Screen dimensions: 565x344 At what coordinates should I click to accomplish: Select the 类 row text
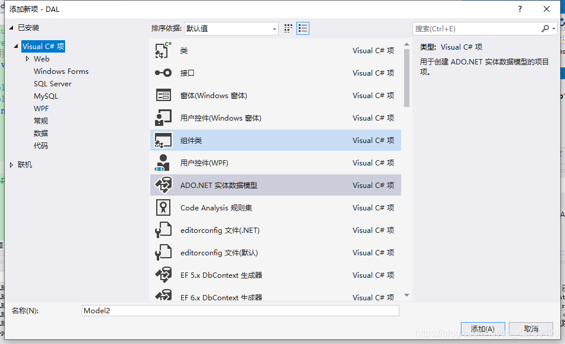tap(184, 50)
